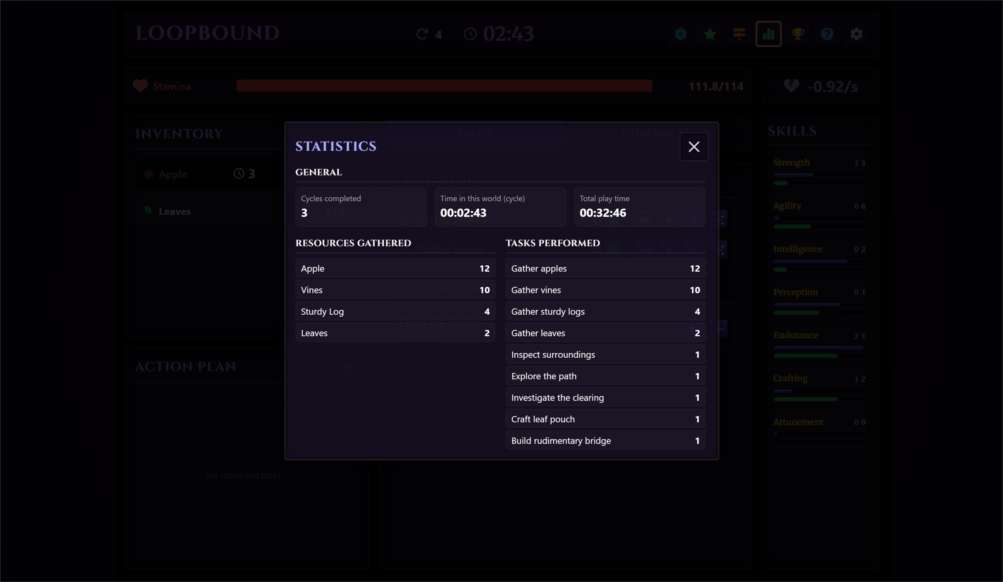Open the atom-shaped icon in header
This screenshot has height=582, width=1003.
681,34
